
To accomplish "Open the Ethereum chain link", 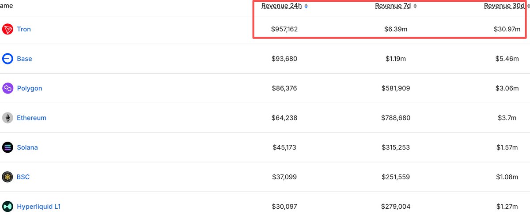I will (31, 118).
